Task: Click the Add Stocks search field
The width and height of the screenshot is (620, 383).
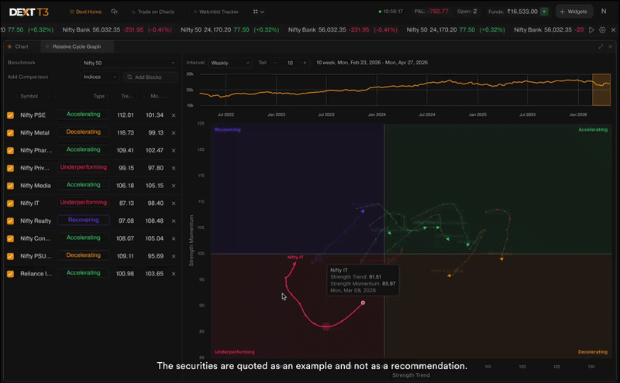Action: click(x=150, y=77)
